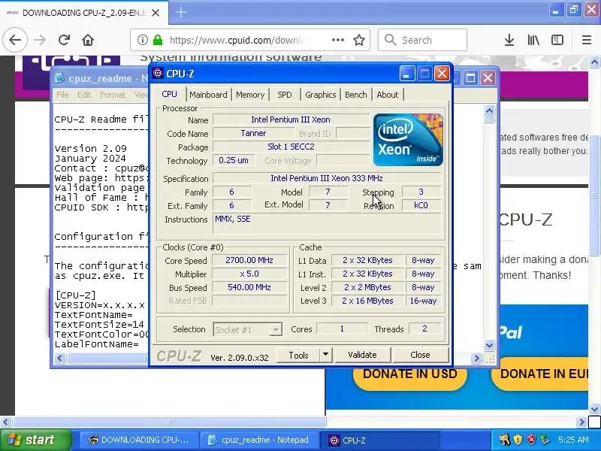This screenshot has width=601, height=451.
Task: Expand the Tools dropdown arrow
Action: click(325, 355)
